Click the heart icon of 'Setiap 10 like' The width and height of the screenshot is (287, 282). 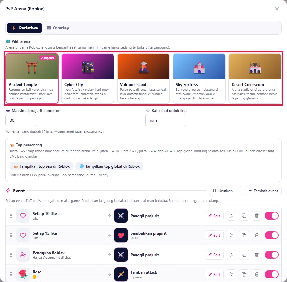(23, 216)
